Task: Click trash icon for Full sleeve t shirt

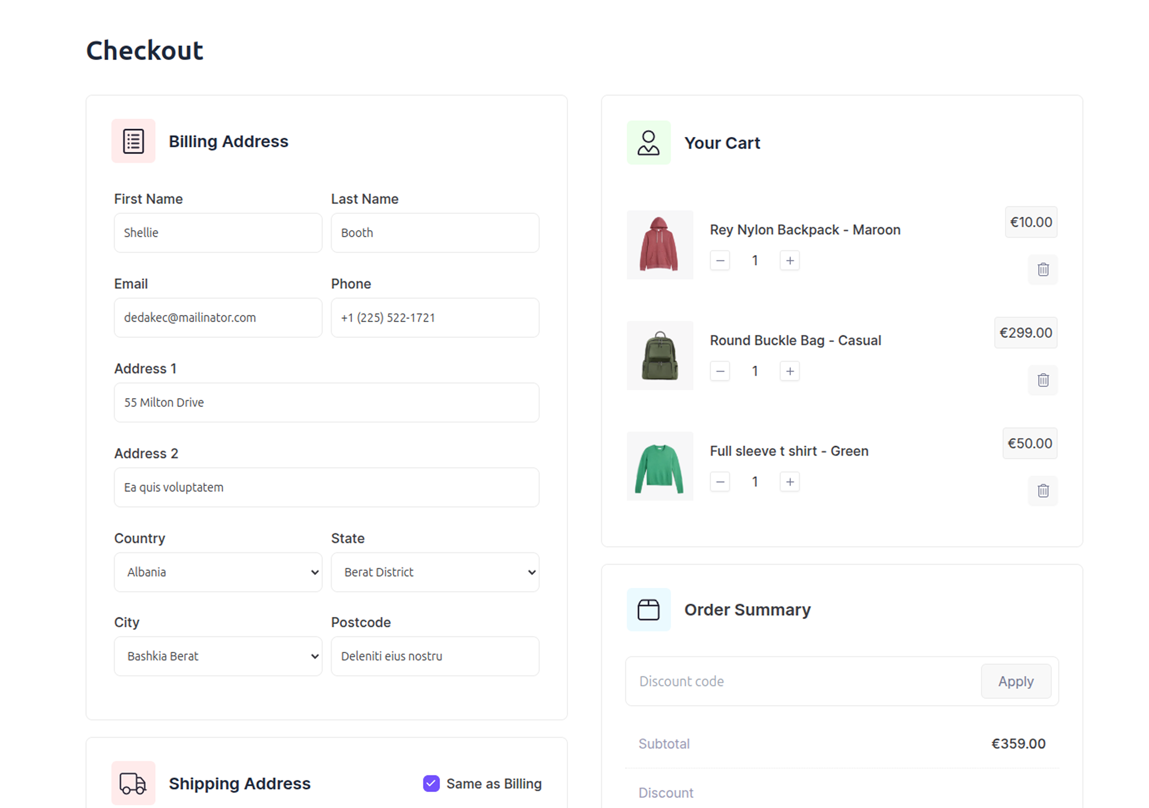Action: pyautogui.click(x=1042, y=491)
